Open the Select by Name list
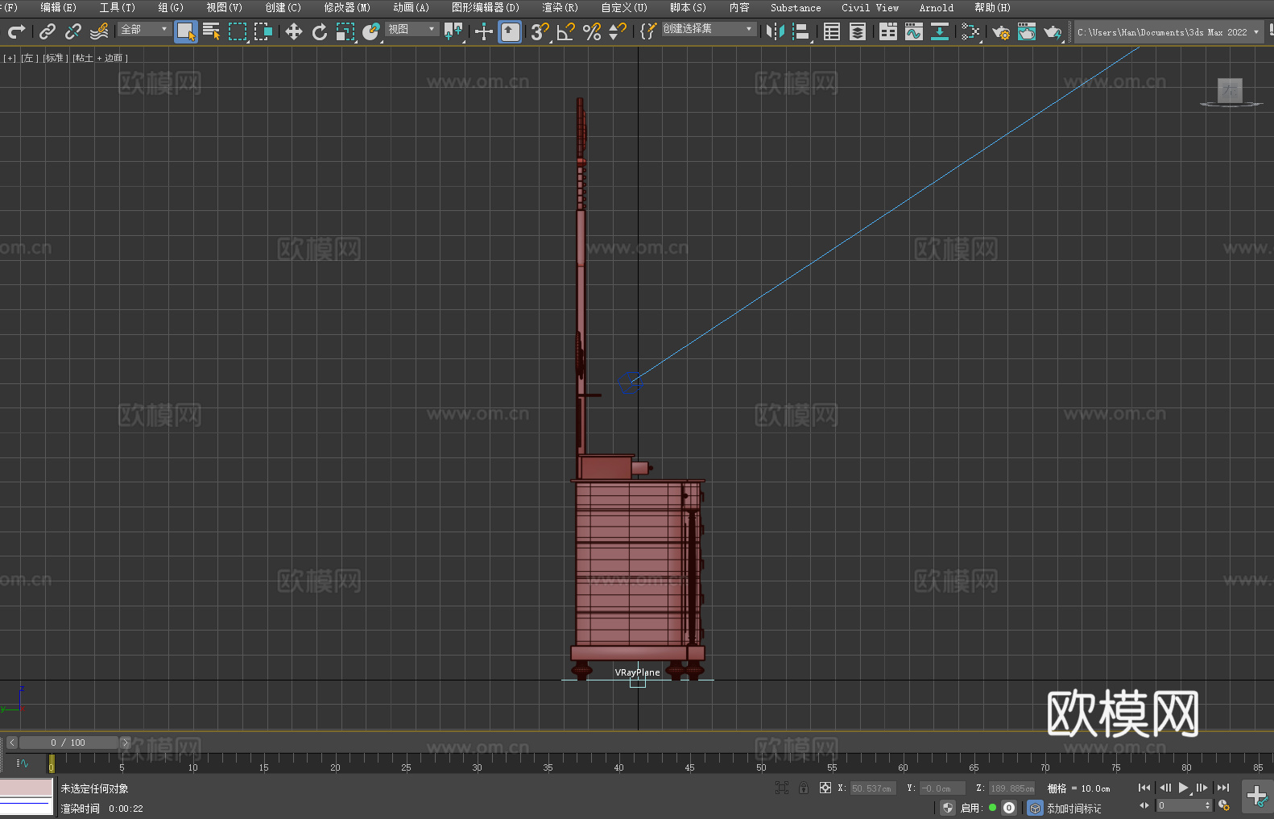Viewport: 1274px width, 819px height. point(211,31)
